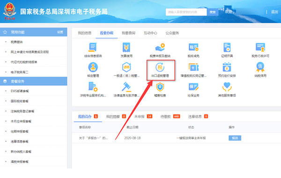281x178 pixels.
Task: Open 本月应申报套餐 in the sidebar
Action: [21, 121]
